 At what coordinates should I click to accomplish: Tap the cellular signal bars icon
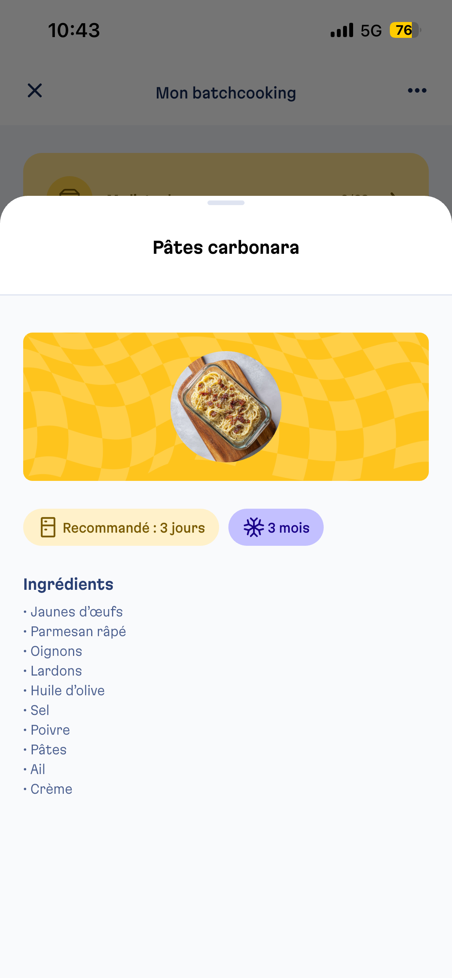pyautogui.click(x=342, y=30)
